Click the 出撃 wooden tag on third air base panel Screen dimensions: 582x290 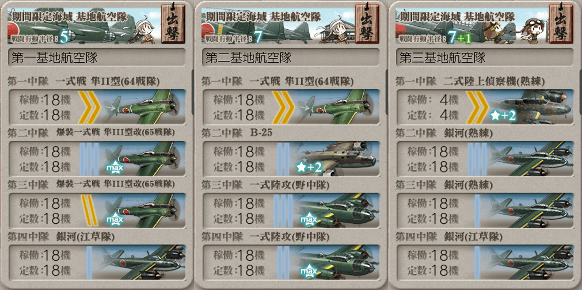(561, 24)
